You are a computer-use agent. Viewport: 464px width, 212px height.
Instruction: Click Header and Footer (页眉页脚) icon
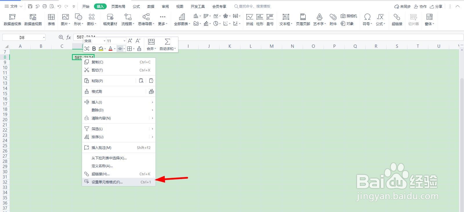click(303, 20)
